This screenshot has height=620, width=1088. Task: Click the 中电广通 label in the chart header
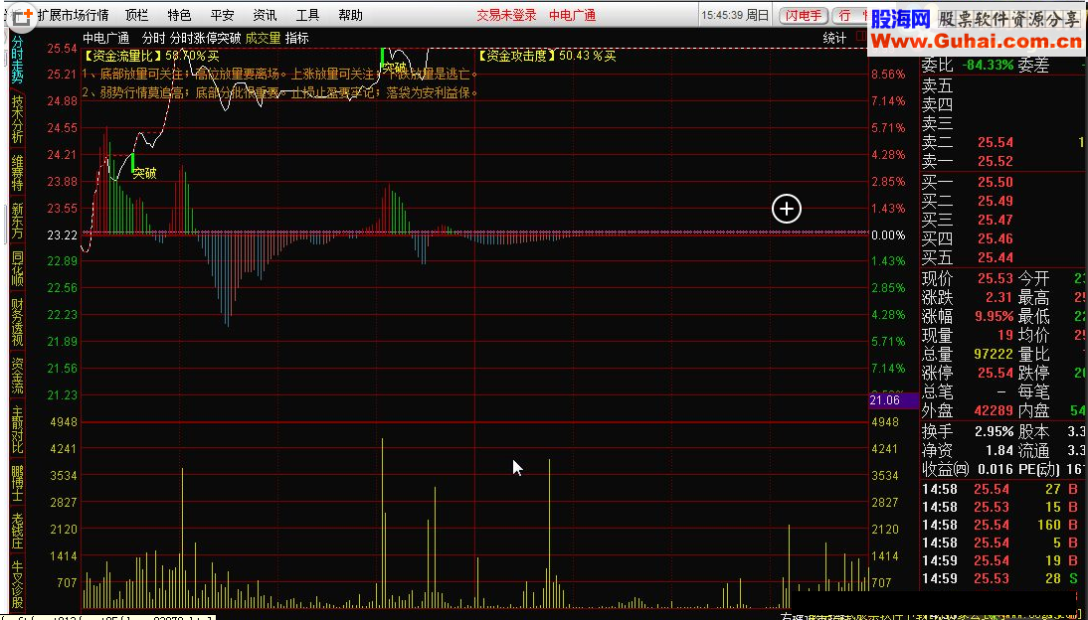click(105, 38)
